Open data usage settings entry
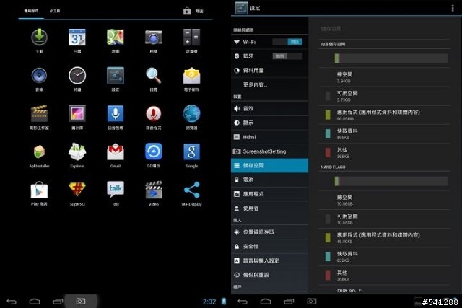The image size is (462, 308). pos(269,71)
